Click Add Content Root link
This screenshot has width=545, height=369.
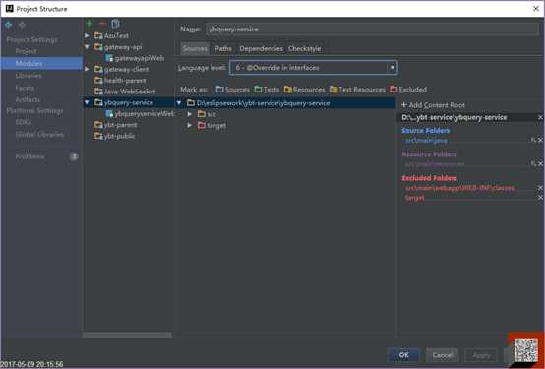[x=433, y=105]
